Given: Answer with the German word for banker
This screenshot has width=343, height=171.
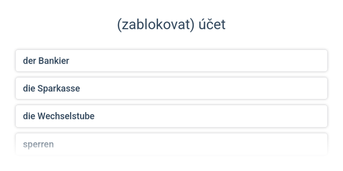Looking at the screenshot, I should (x=171, y=61).
